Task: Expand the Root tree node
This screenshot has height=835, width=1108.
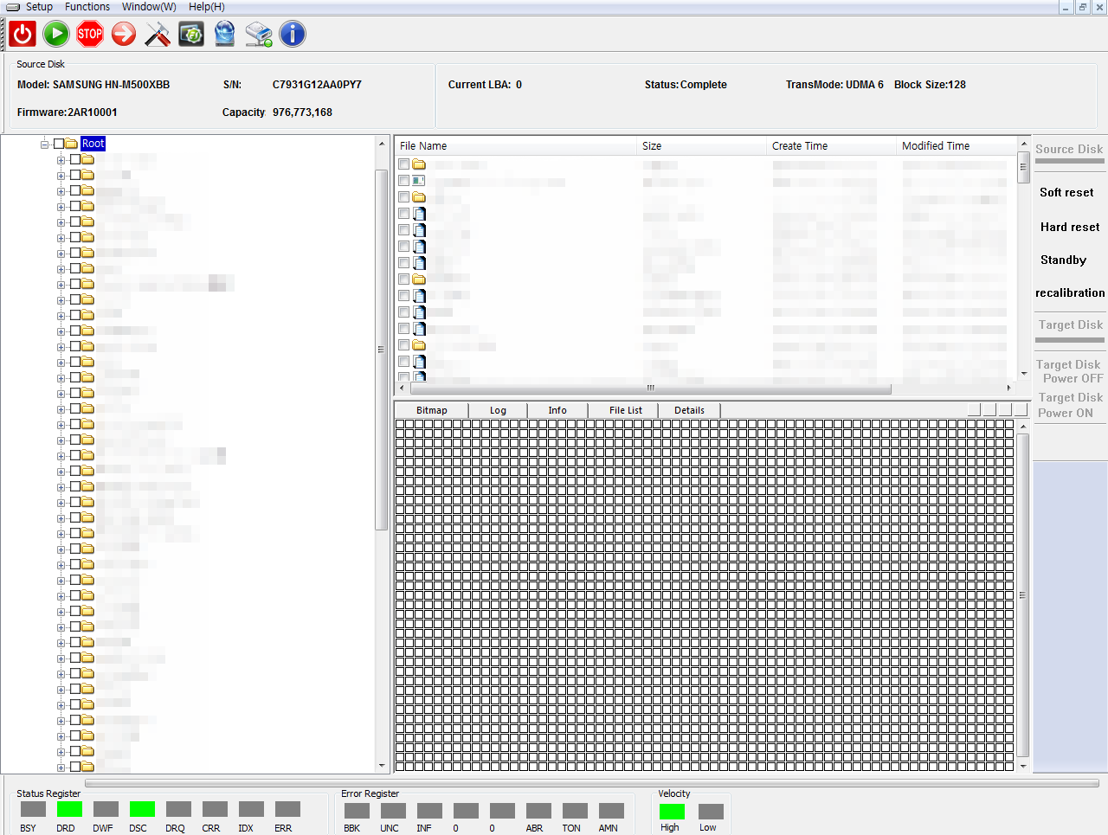Action: coord(43,144)
